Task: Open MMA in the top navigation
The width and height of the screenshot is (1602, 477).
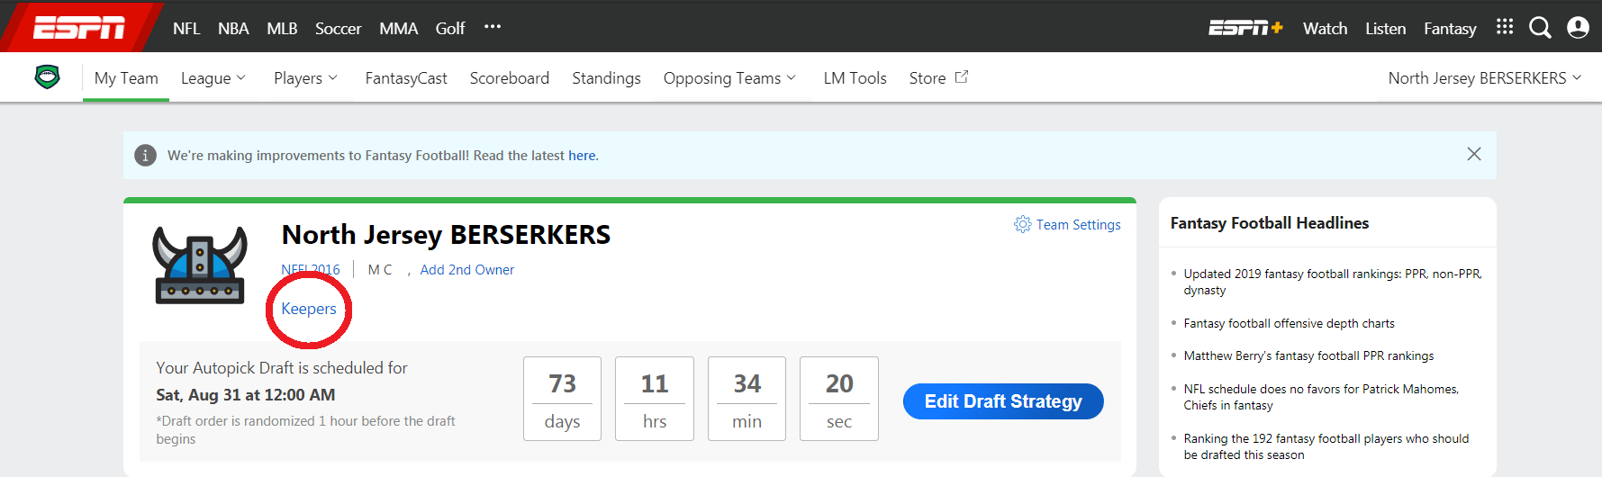Action: tap(398, 29)
